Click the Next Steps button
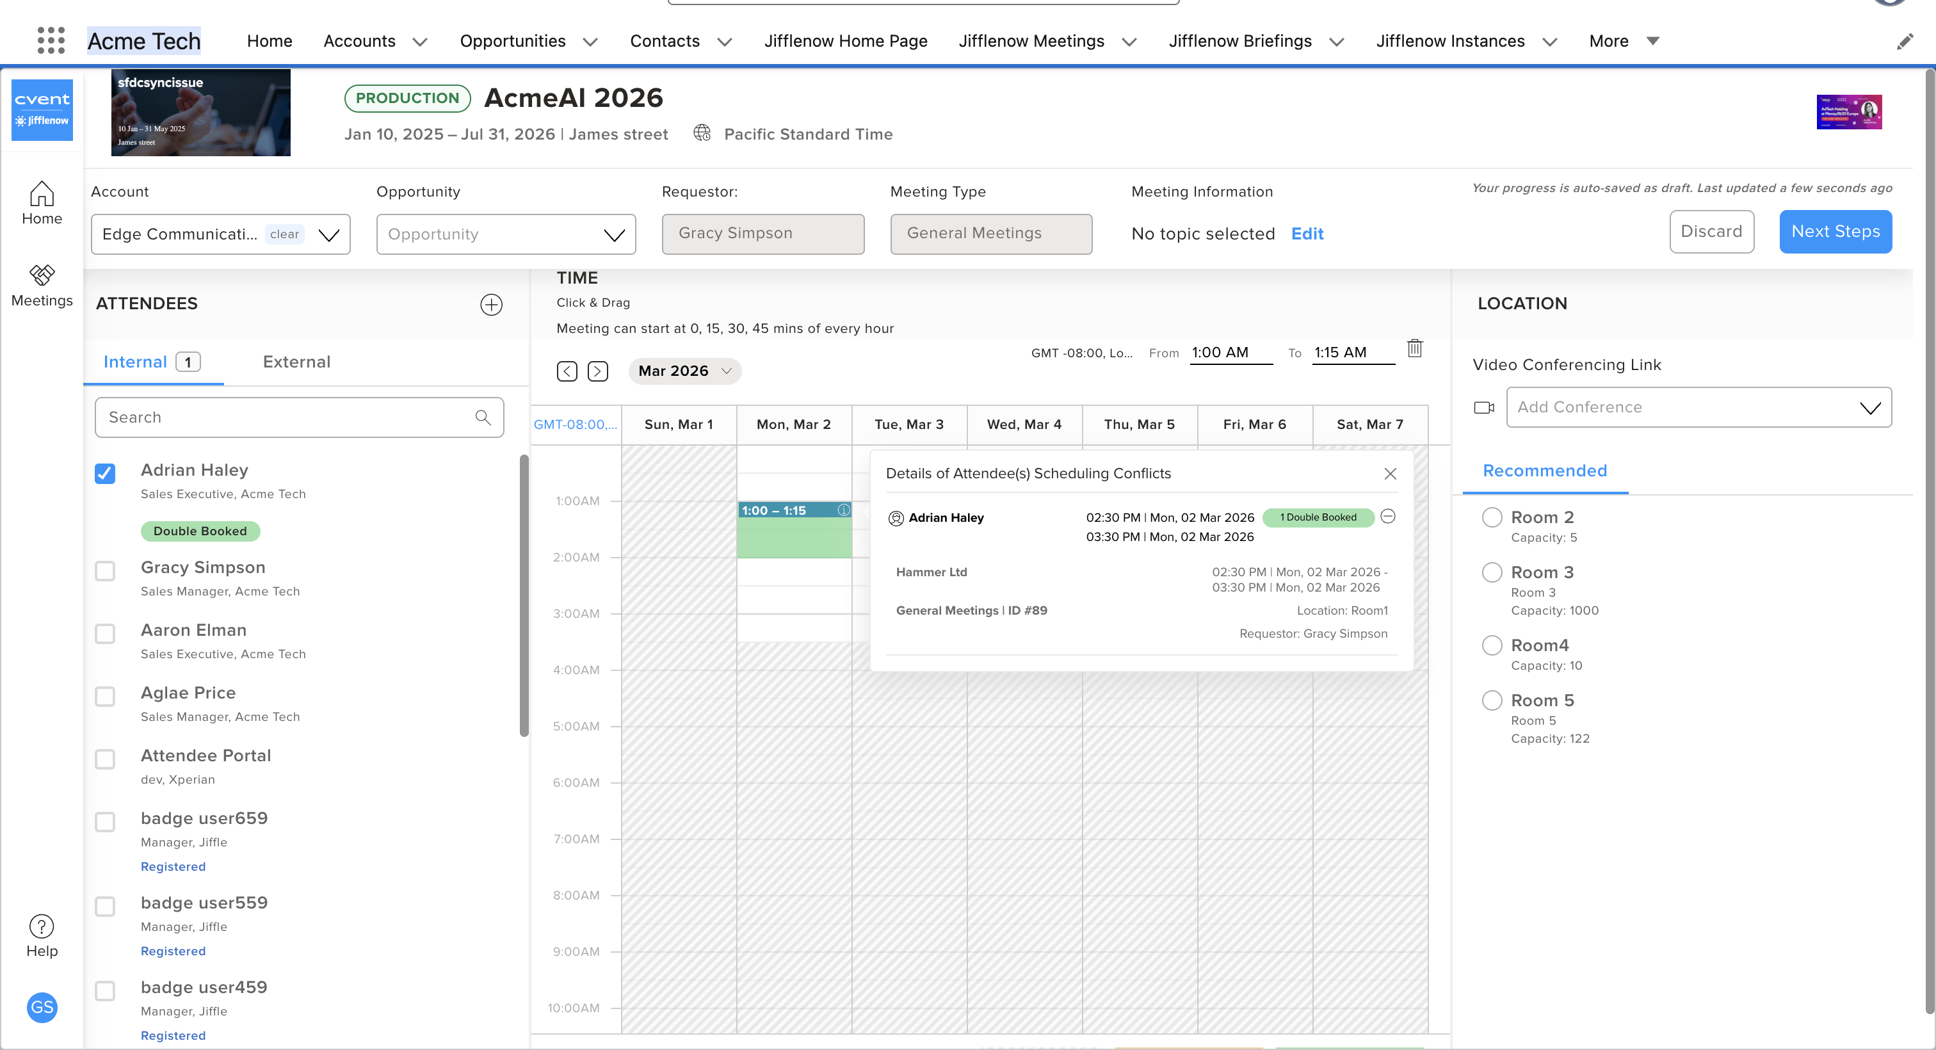 point(1835,232)
